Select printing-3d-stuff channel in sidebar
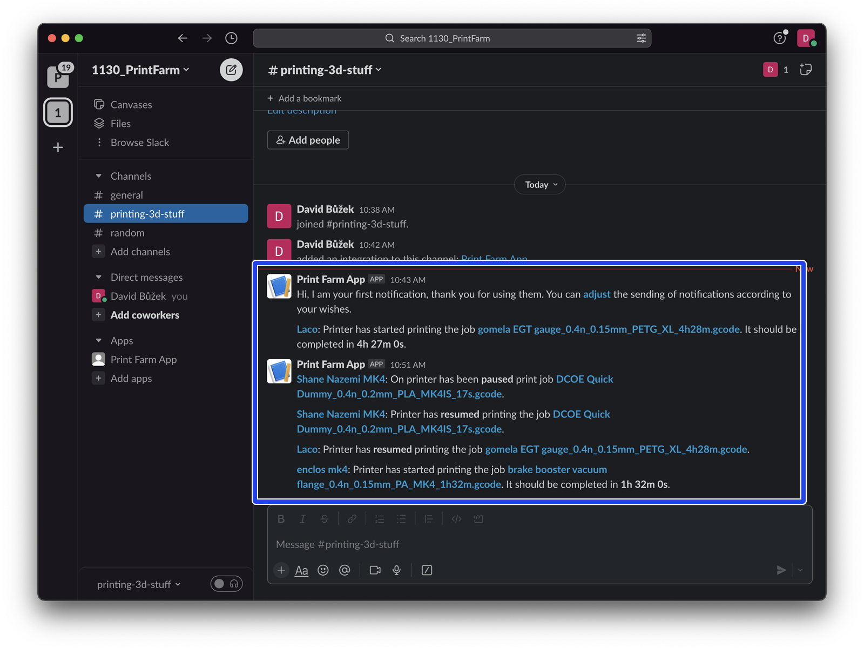 [x=166, y=214]
